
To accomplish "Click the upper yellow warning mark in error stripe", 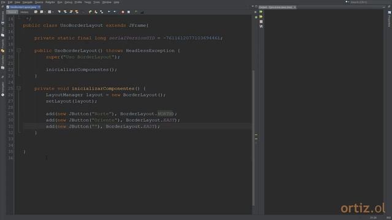I will 256,134.
